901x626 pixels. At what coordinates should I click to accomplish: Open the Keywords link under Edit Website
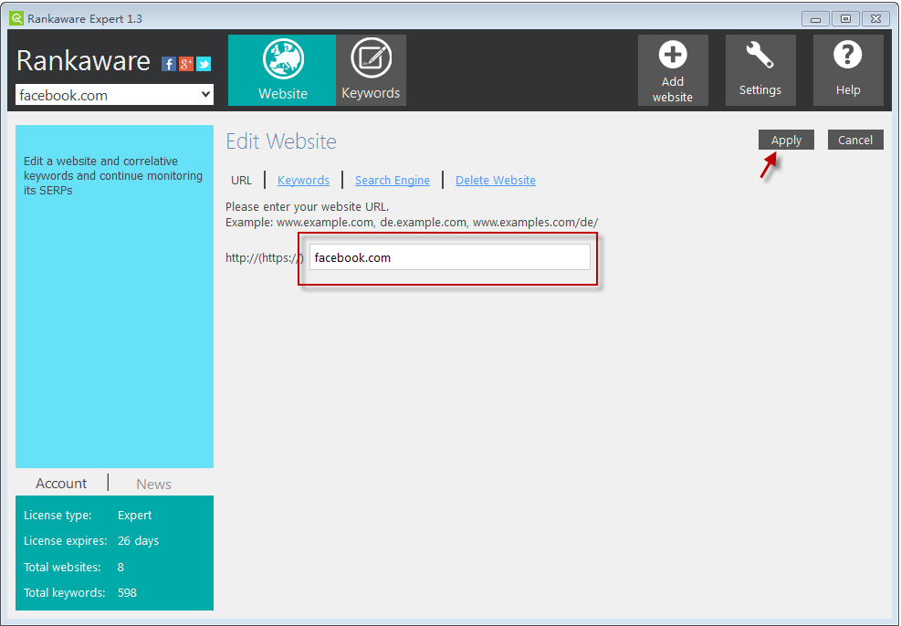point(303,180)
